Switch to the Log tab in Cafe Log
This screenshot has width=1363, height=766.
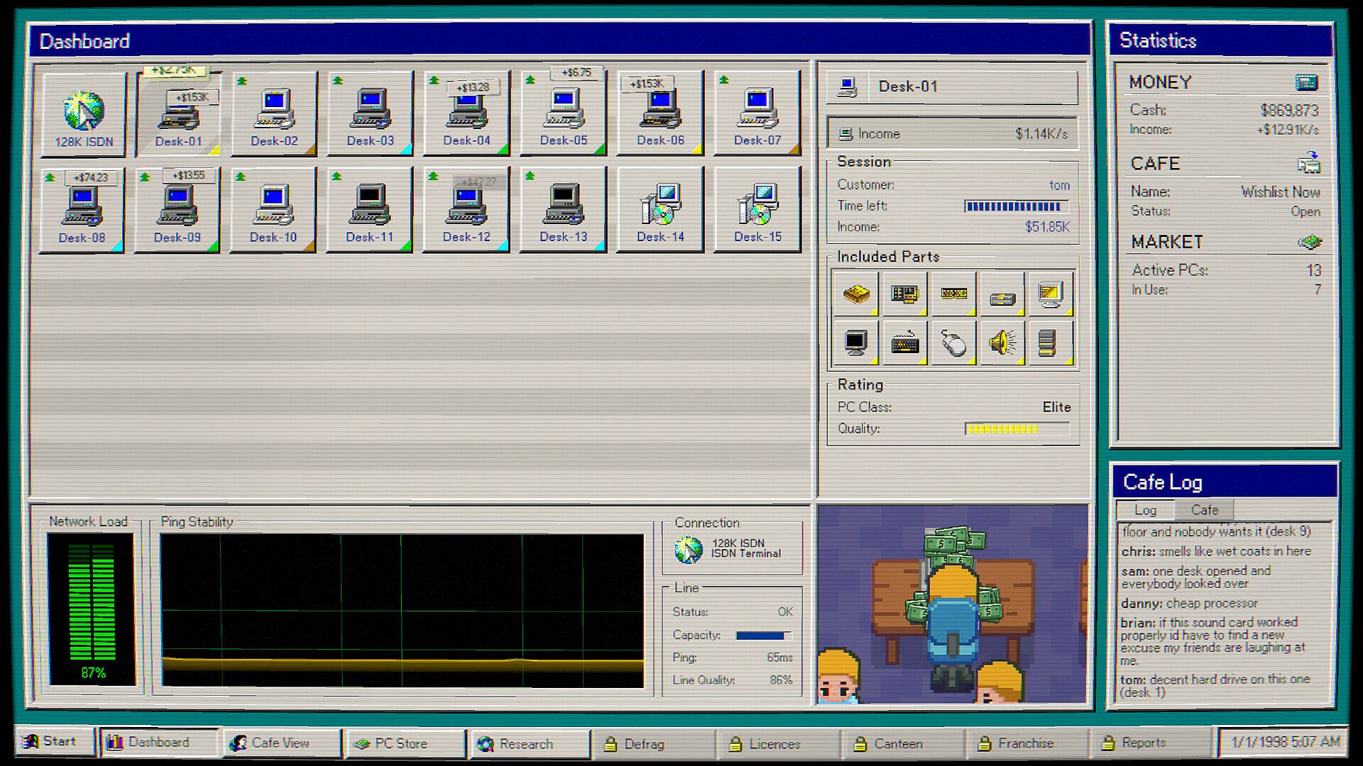[x=1145, y=510]
